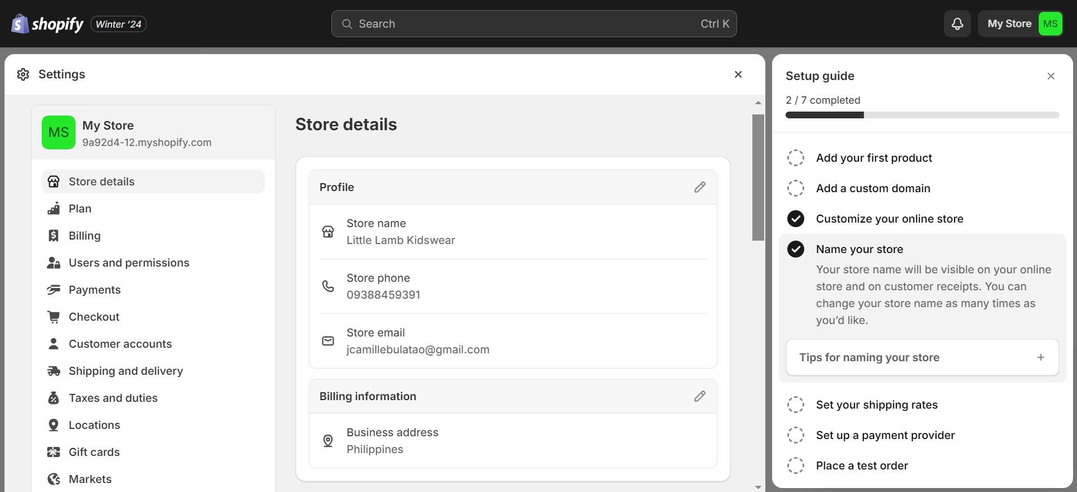The image size is (1077, 492).
Task: Click the Gift cards icon
Action: pyautogui.click(x=54, y=452)
